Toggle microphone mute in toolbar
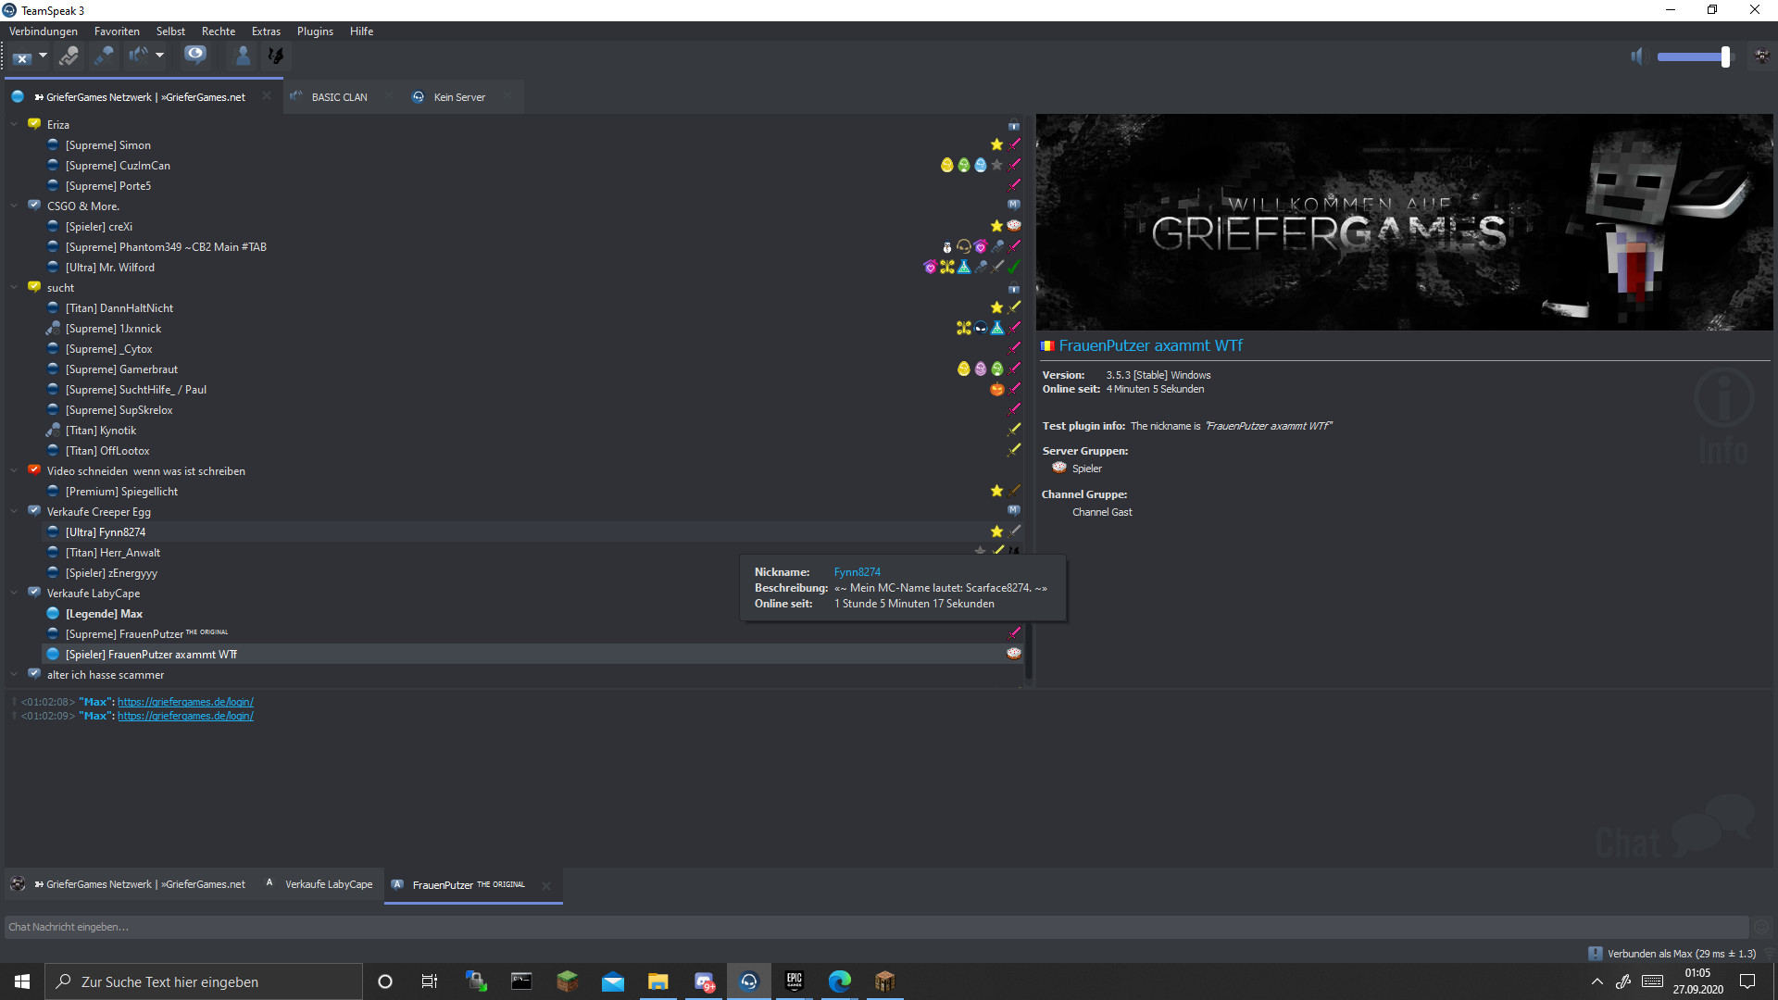Viewport: 1778px width, 1000px height. (x=104, y=56)
